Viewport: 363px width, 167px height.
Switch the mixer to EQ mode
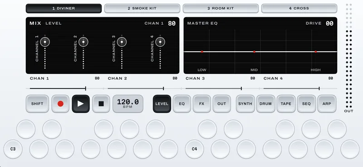click(182, 104)
